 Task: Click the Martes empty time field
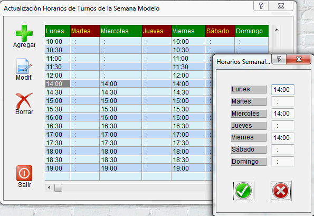point(283,101)
